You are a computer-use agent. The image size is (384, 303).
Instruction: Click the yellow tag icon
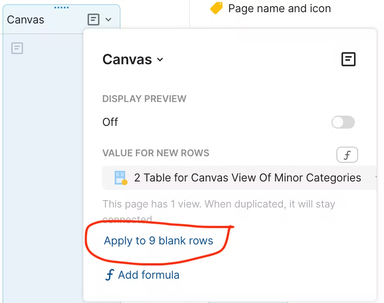click(x=216, y=8)
